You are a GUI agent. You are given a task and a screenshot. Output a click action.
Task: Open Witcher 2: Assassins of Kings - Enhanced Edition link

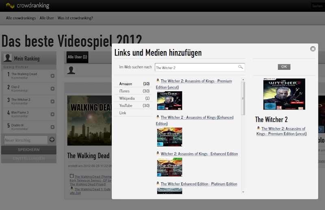pyautogui.click(x=199, y=154)
